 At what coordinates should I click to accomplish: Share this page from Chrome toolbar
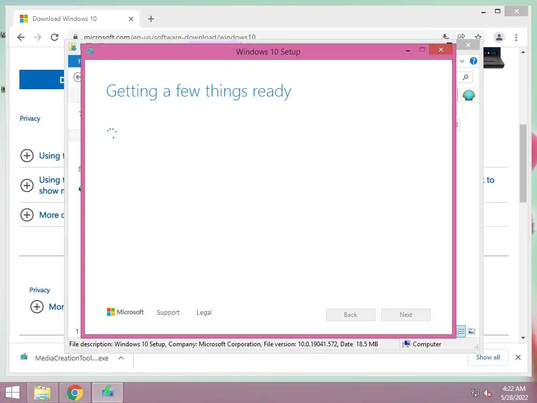461,37
